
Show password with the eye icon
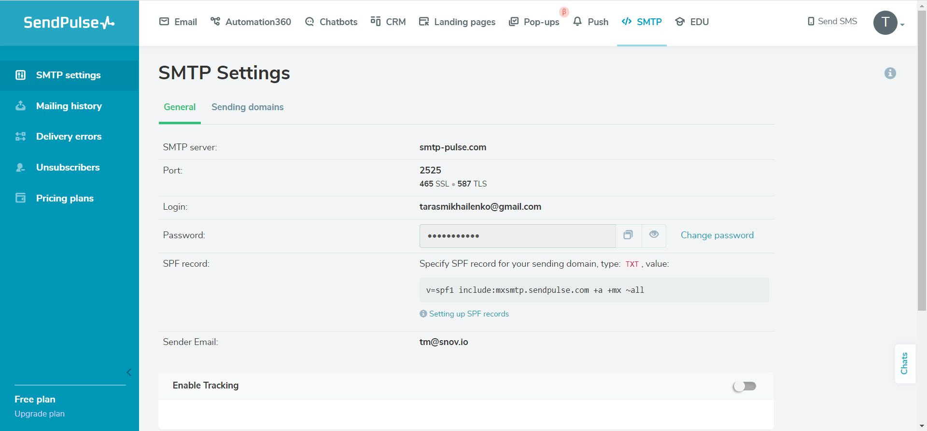[x=654, y=235]
